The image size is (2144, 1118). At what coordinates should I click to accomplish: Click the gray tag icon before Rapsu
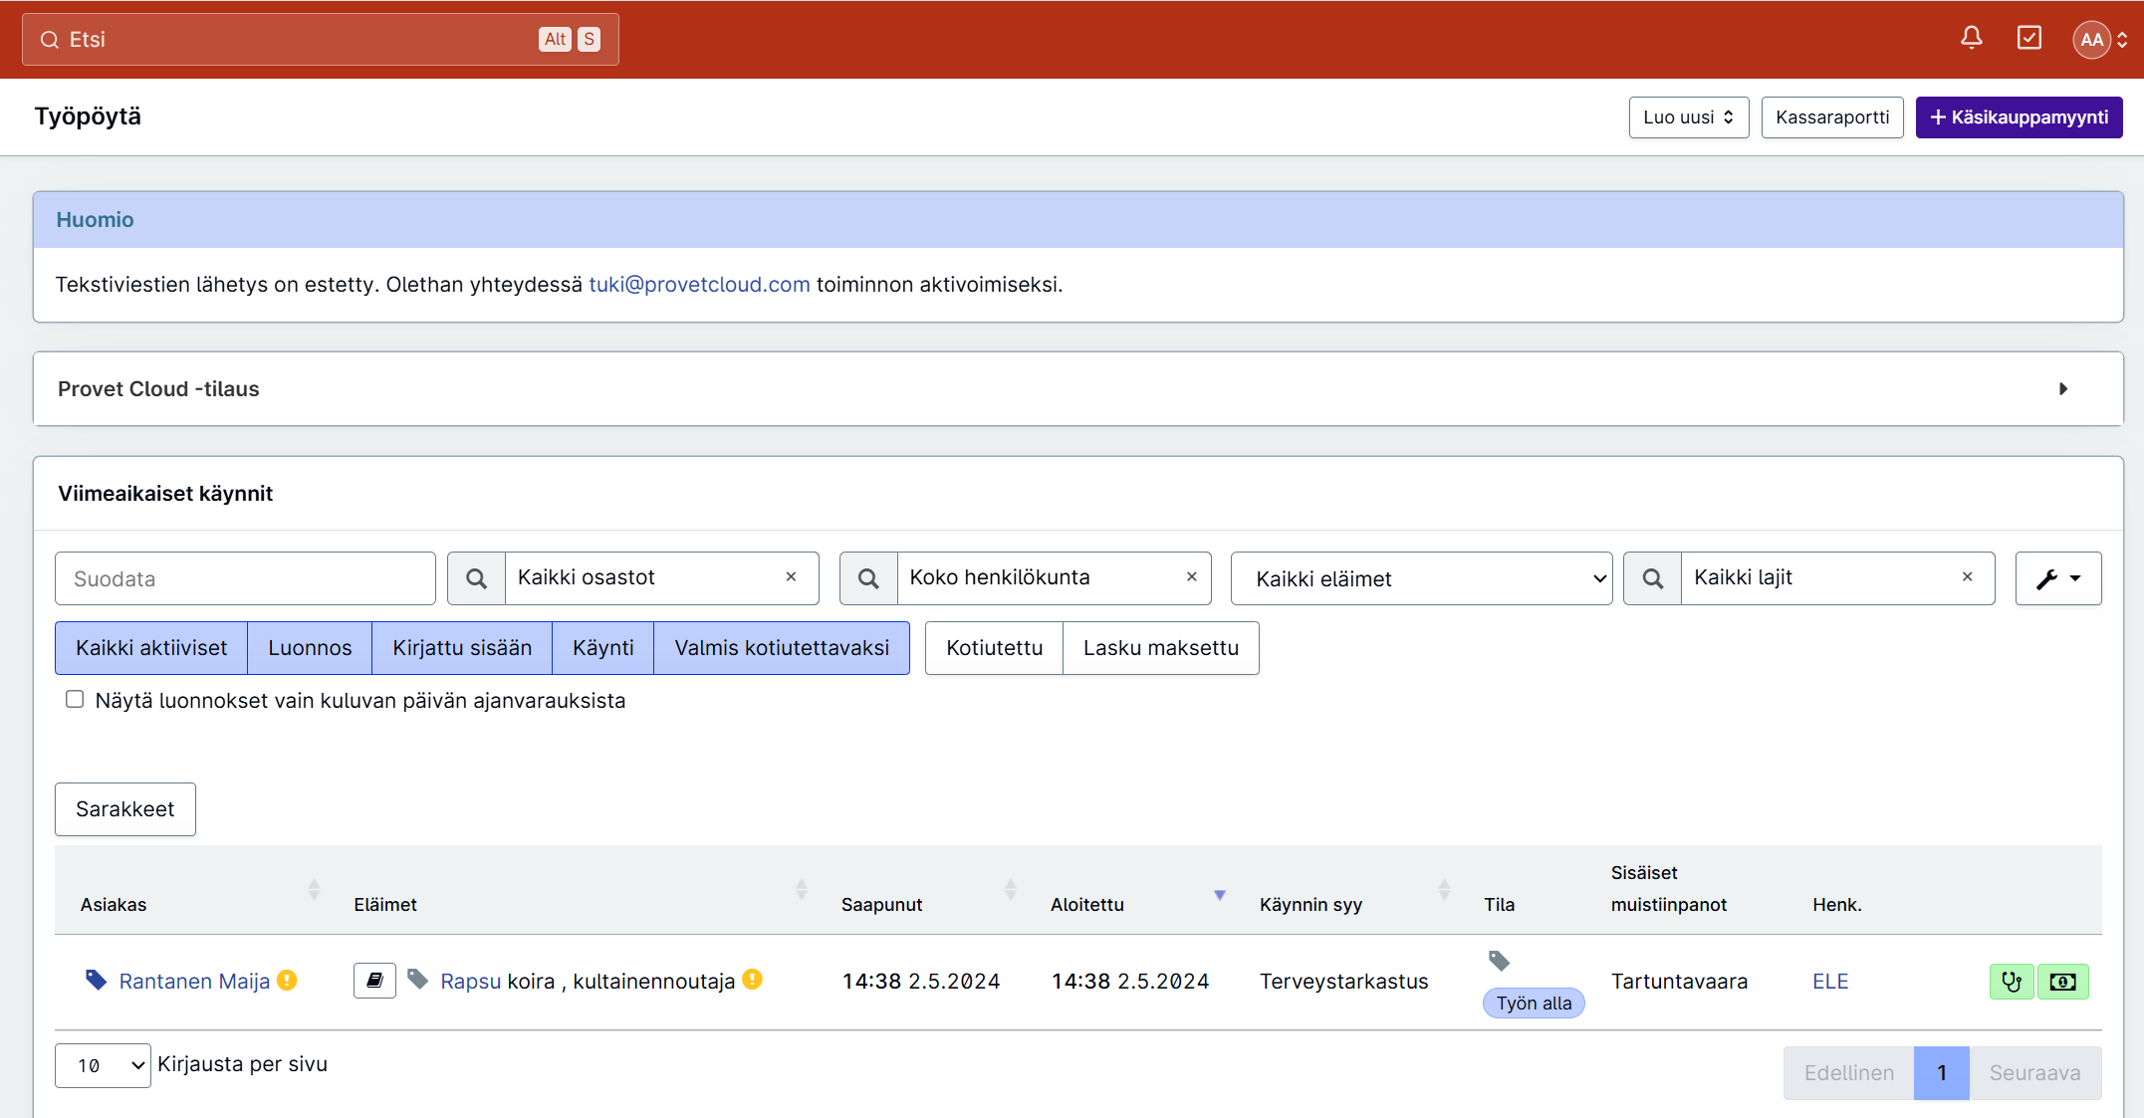[x=418, y=981]
